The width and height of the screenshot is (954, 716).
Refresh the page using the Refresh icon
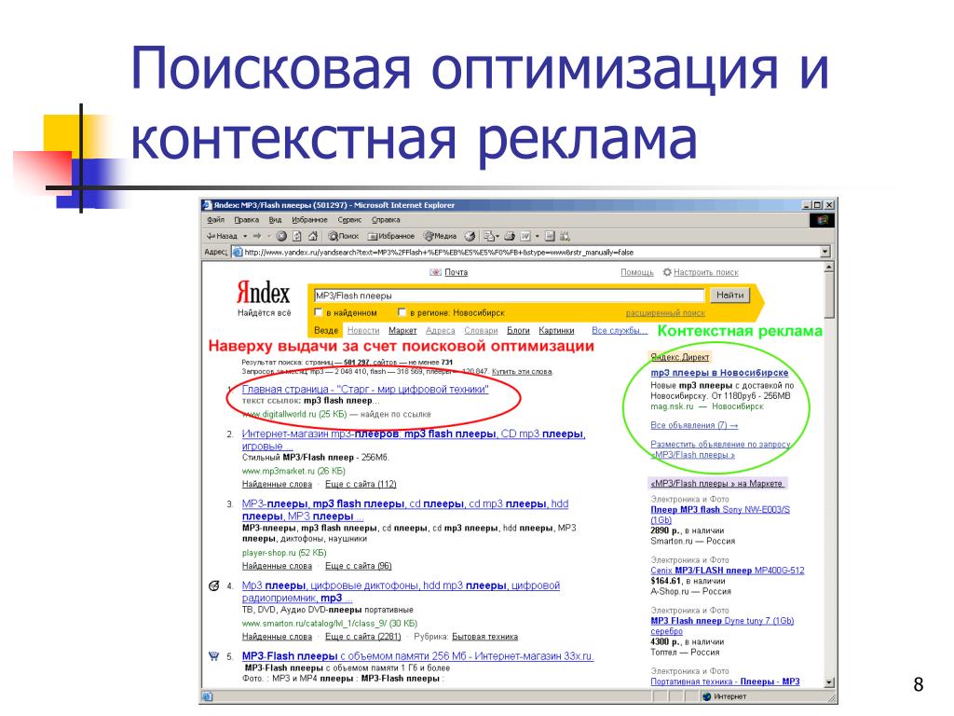[x=297, y=236]
